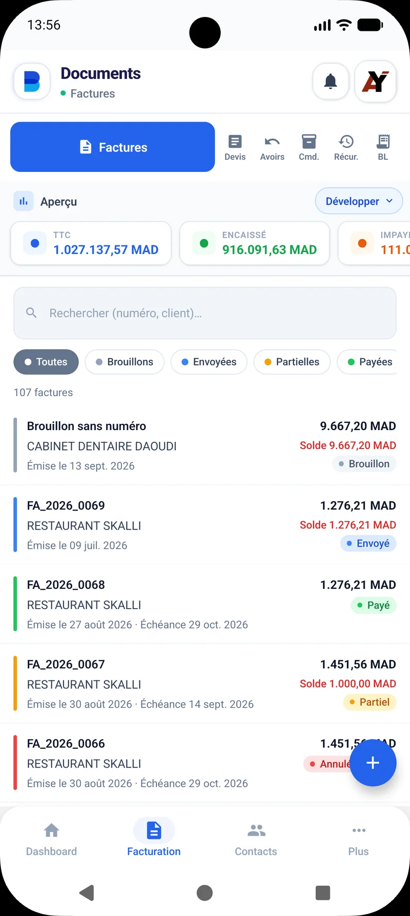Open the AY company profile avatar
Viewport: 410px width, 916px height.
376,81
